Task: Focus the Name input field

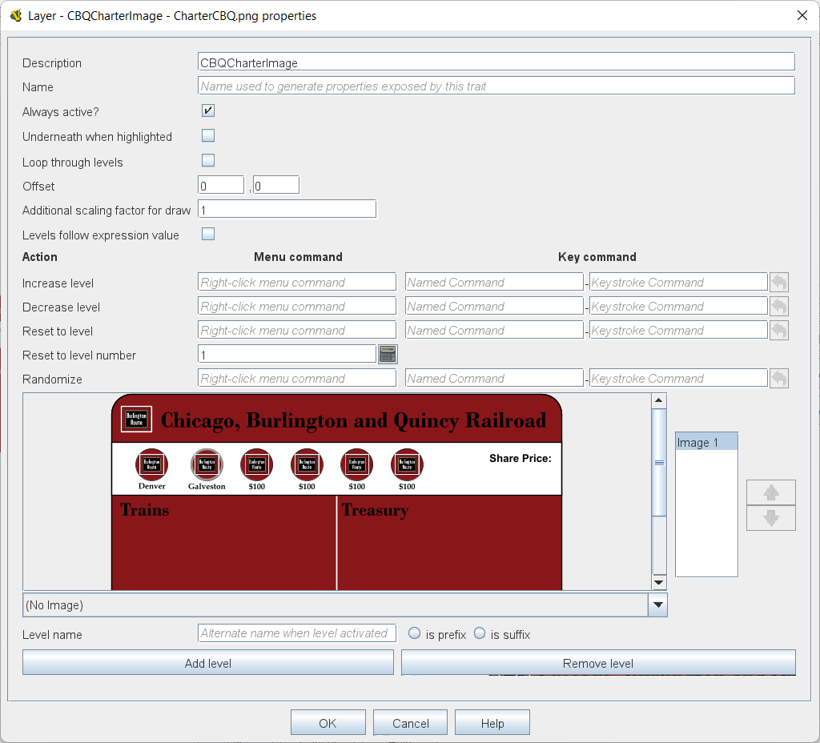Action: click(x=496, y=86)
